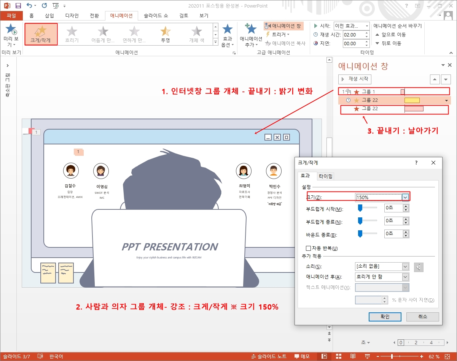
Task: Toggle the 애니메이션 창 pane button
Action: click(283, 26)
